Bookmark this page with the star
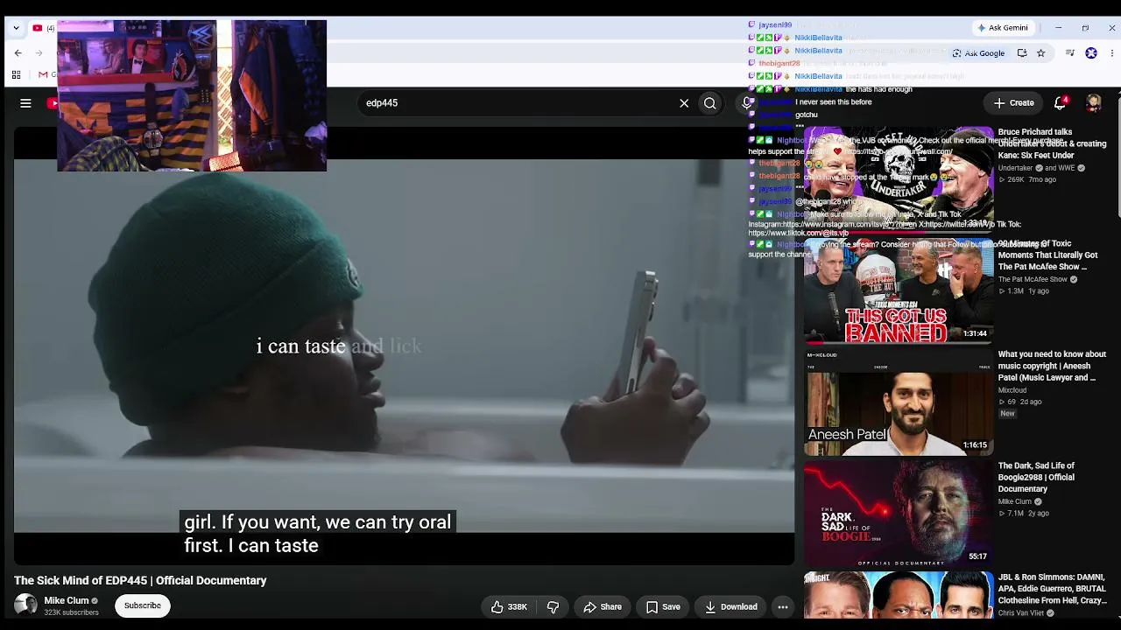Screen dimensions: 1121x630 [x=1040, y=53]
